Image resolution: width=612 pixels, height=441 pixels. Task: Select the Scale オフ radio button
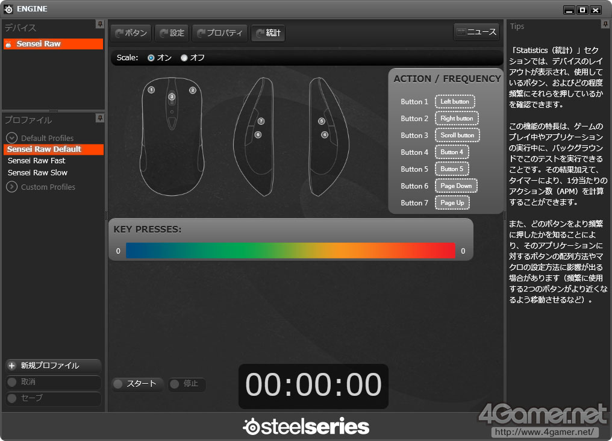point(184,58)
